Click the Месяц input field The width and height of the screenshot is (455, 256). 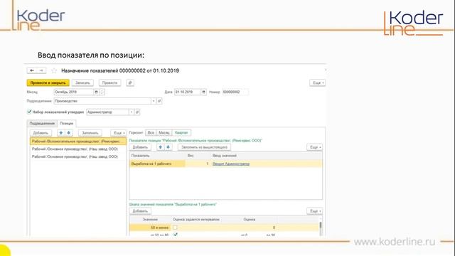pyautogui.click(x=74, y=92)
